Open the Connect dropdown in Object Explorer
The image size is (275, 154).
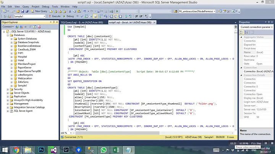pyautogui.click(x=8, y=27)
